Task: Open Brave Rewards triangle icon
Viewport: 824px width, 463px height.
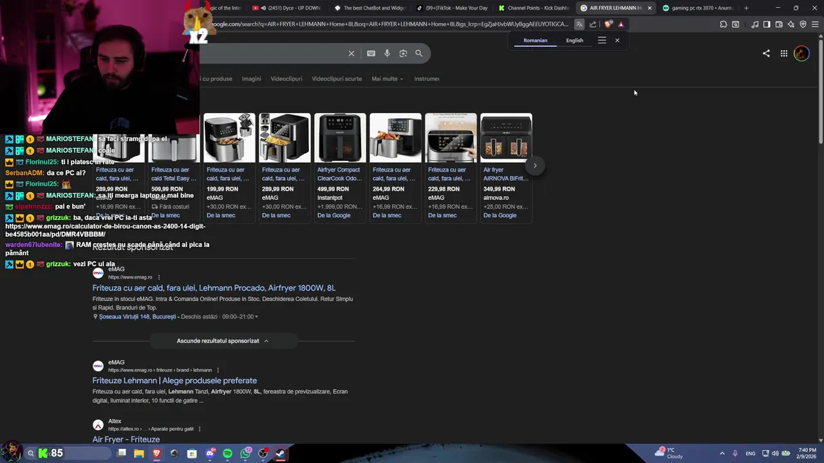Action: click(621, 24)
